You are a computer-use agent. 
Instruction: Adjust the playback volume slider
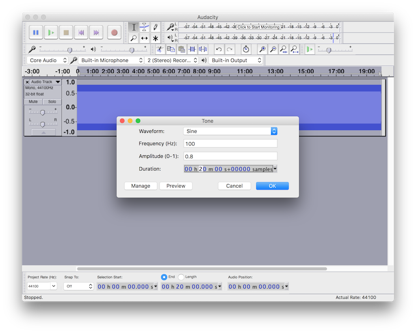(132, 50)
